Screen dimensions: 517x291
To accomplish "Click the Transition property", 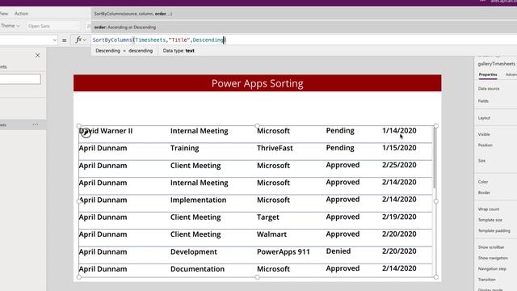I will tap(486, 280).
